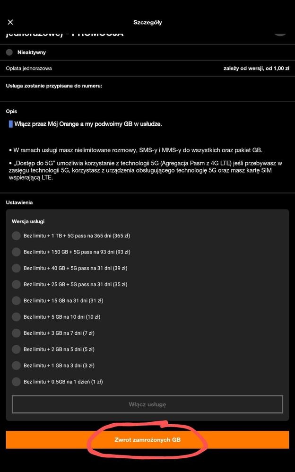Choose Bez limitu + 40 GB for 31 days
The image size is (295, 472).
pos(16,268)
